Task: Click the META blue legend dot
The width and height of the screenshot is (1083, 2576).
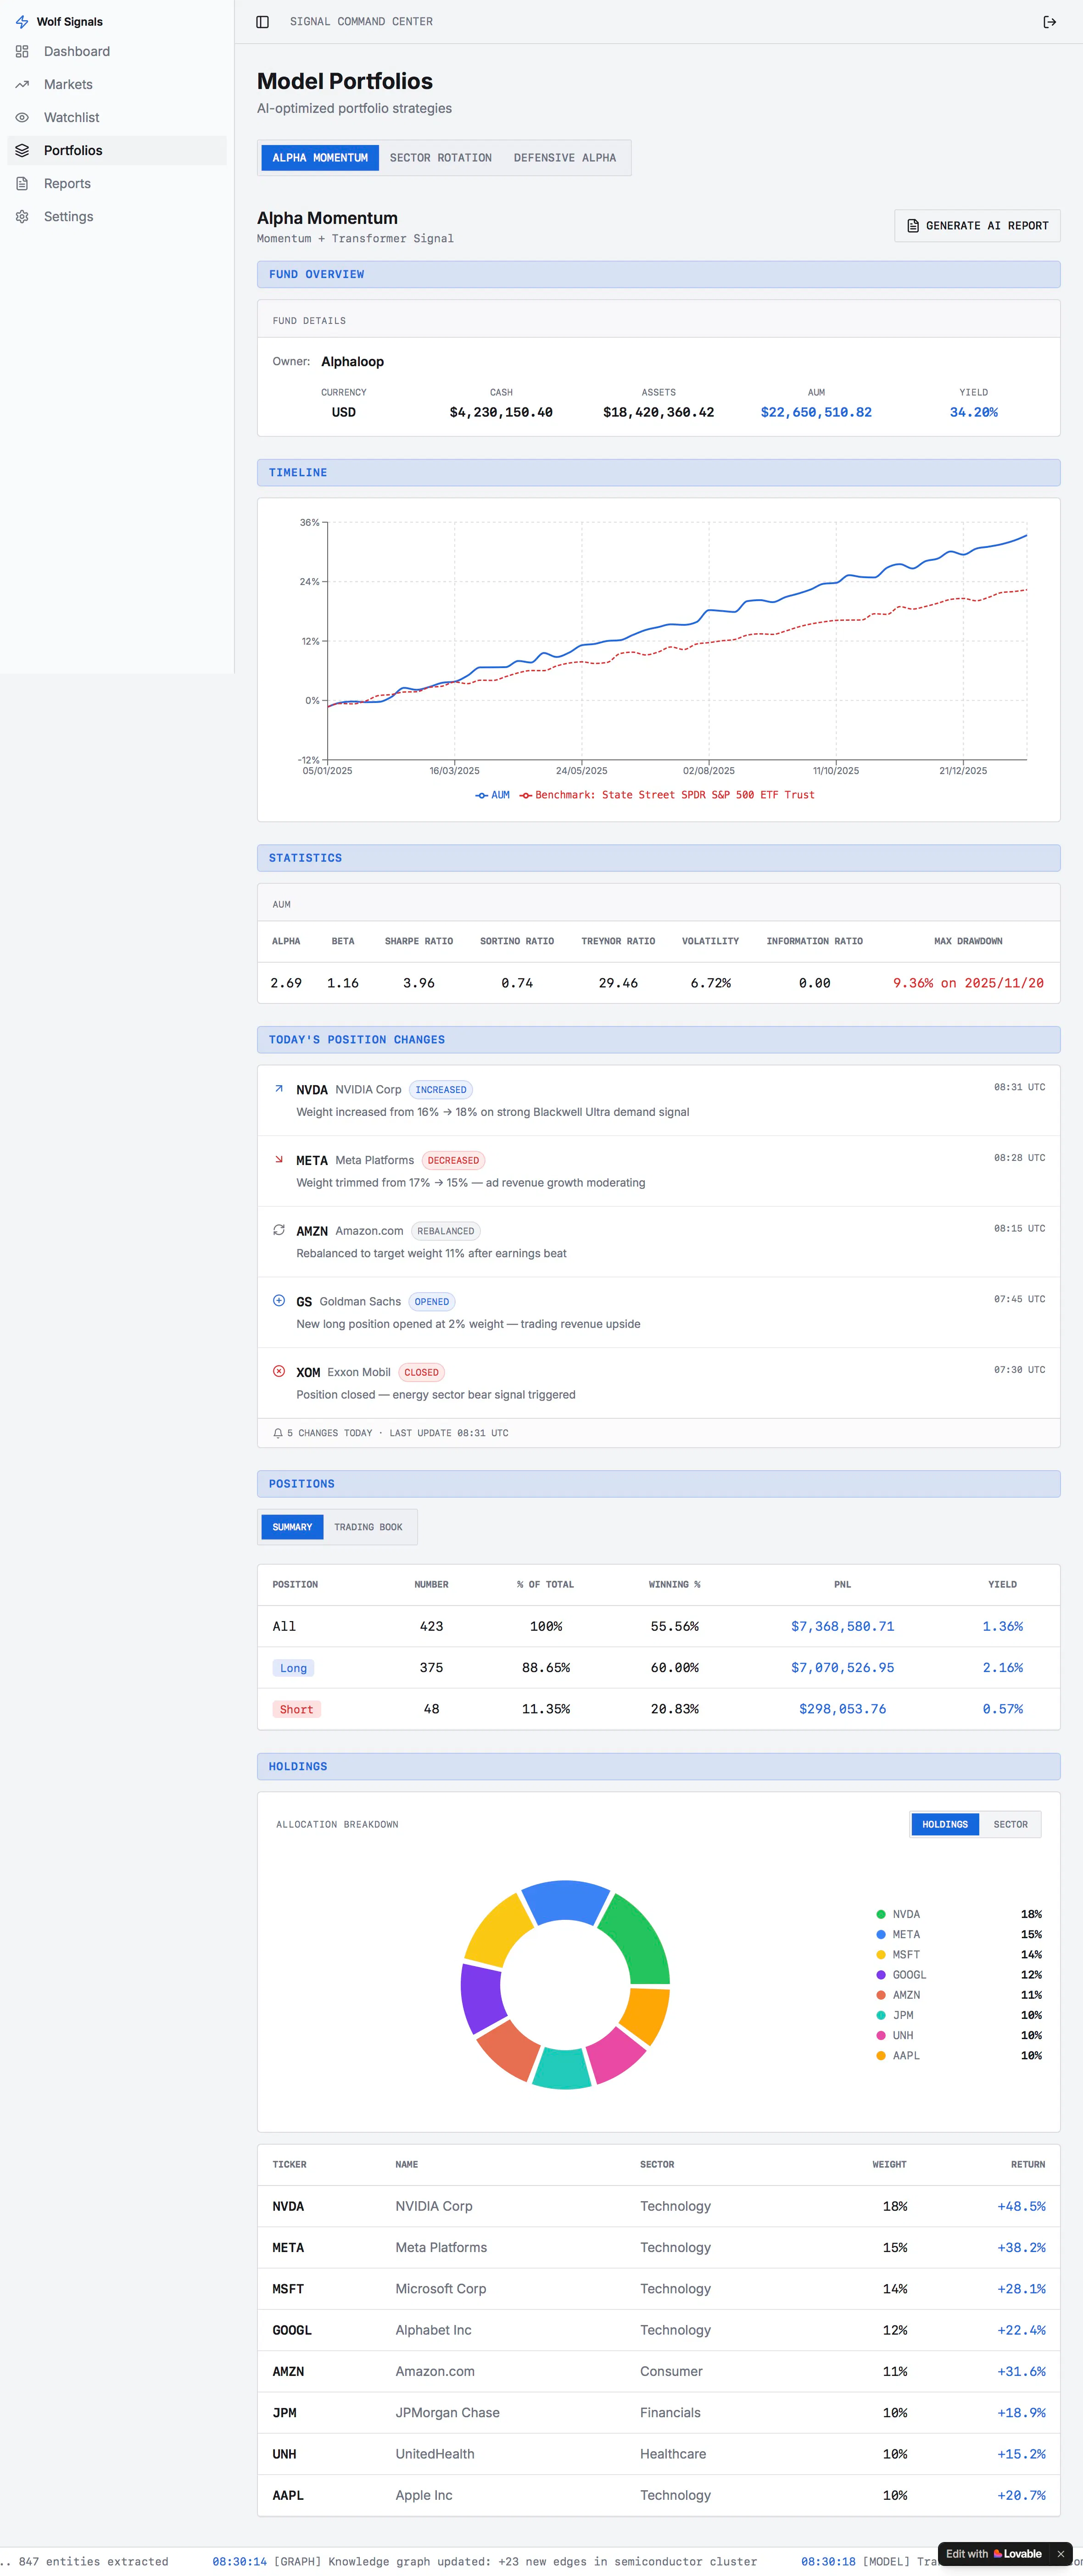Action: pyautogui.click(x=881, y=1934)
